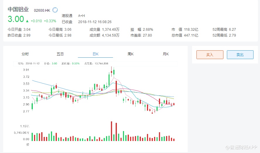This screenshot has width=260, height=153.
Task: Click the 3.00 current price
Action: point(16,19)
